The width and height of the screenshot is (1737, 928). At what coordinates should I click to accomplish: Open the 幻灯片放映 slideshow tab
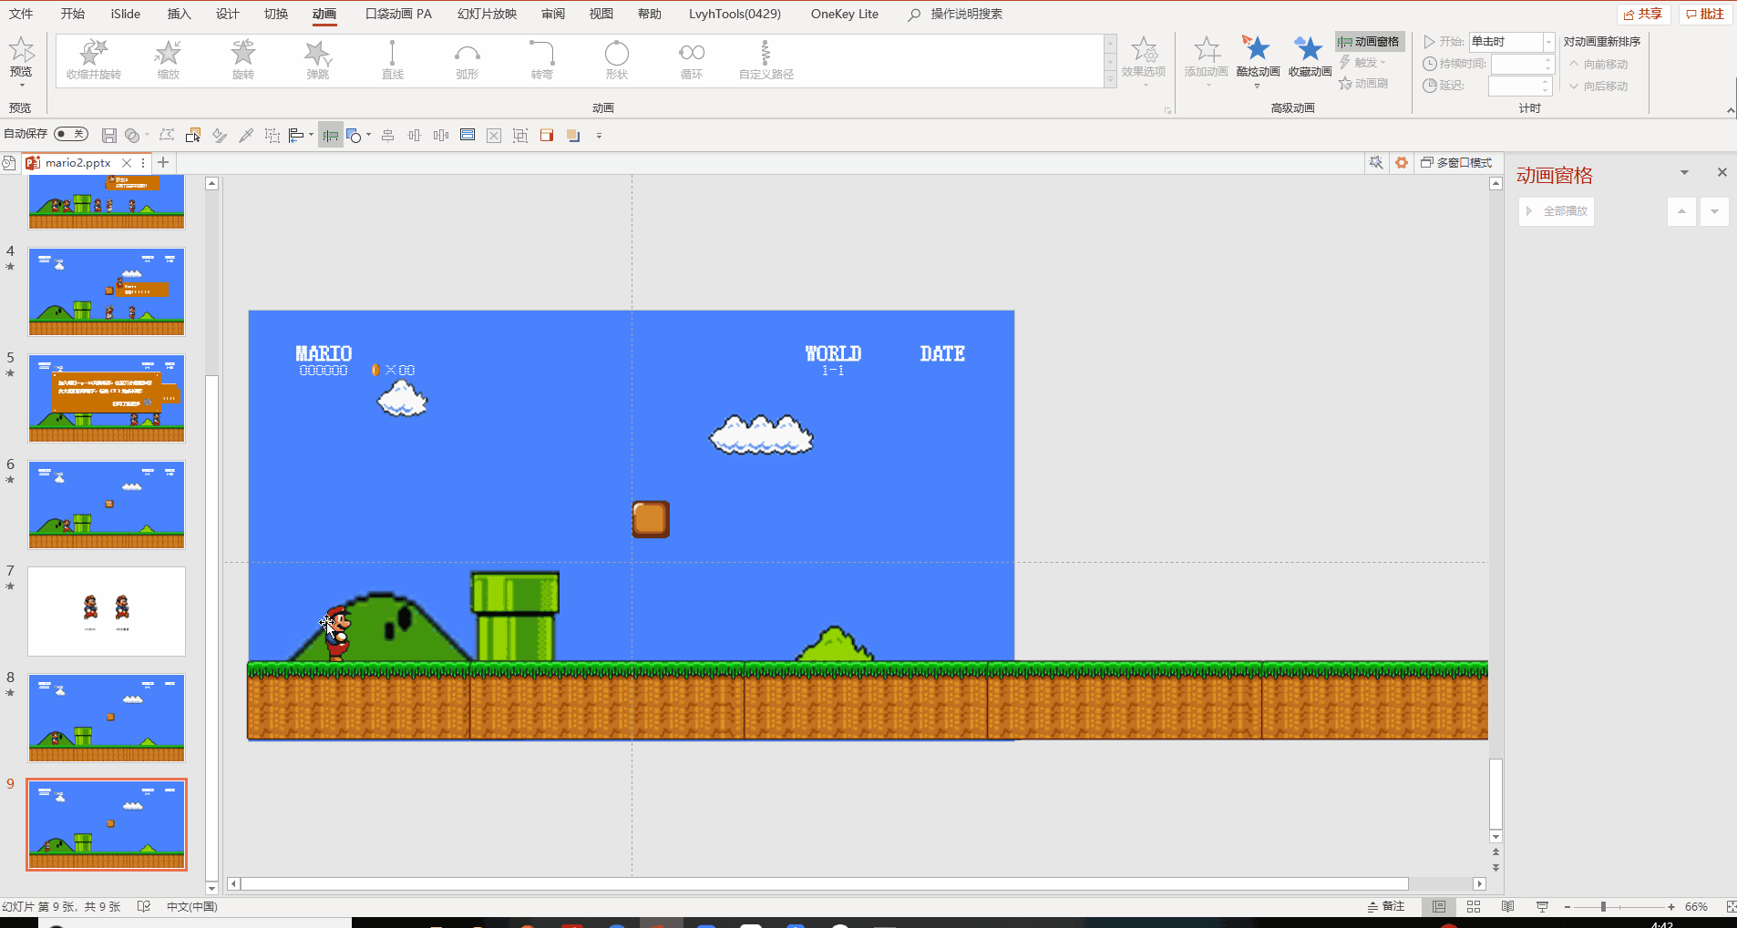point(487,14)
